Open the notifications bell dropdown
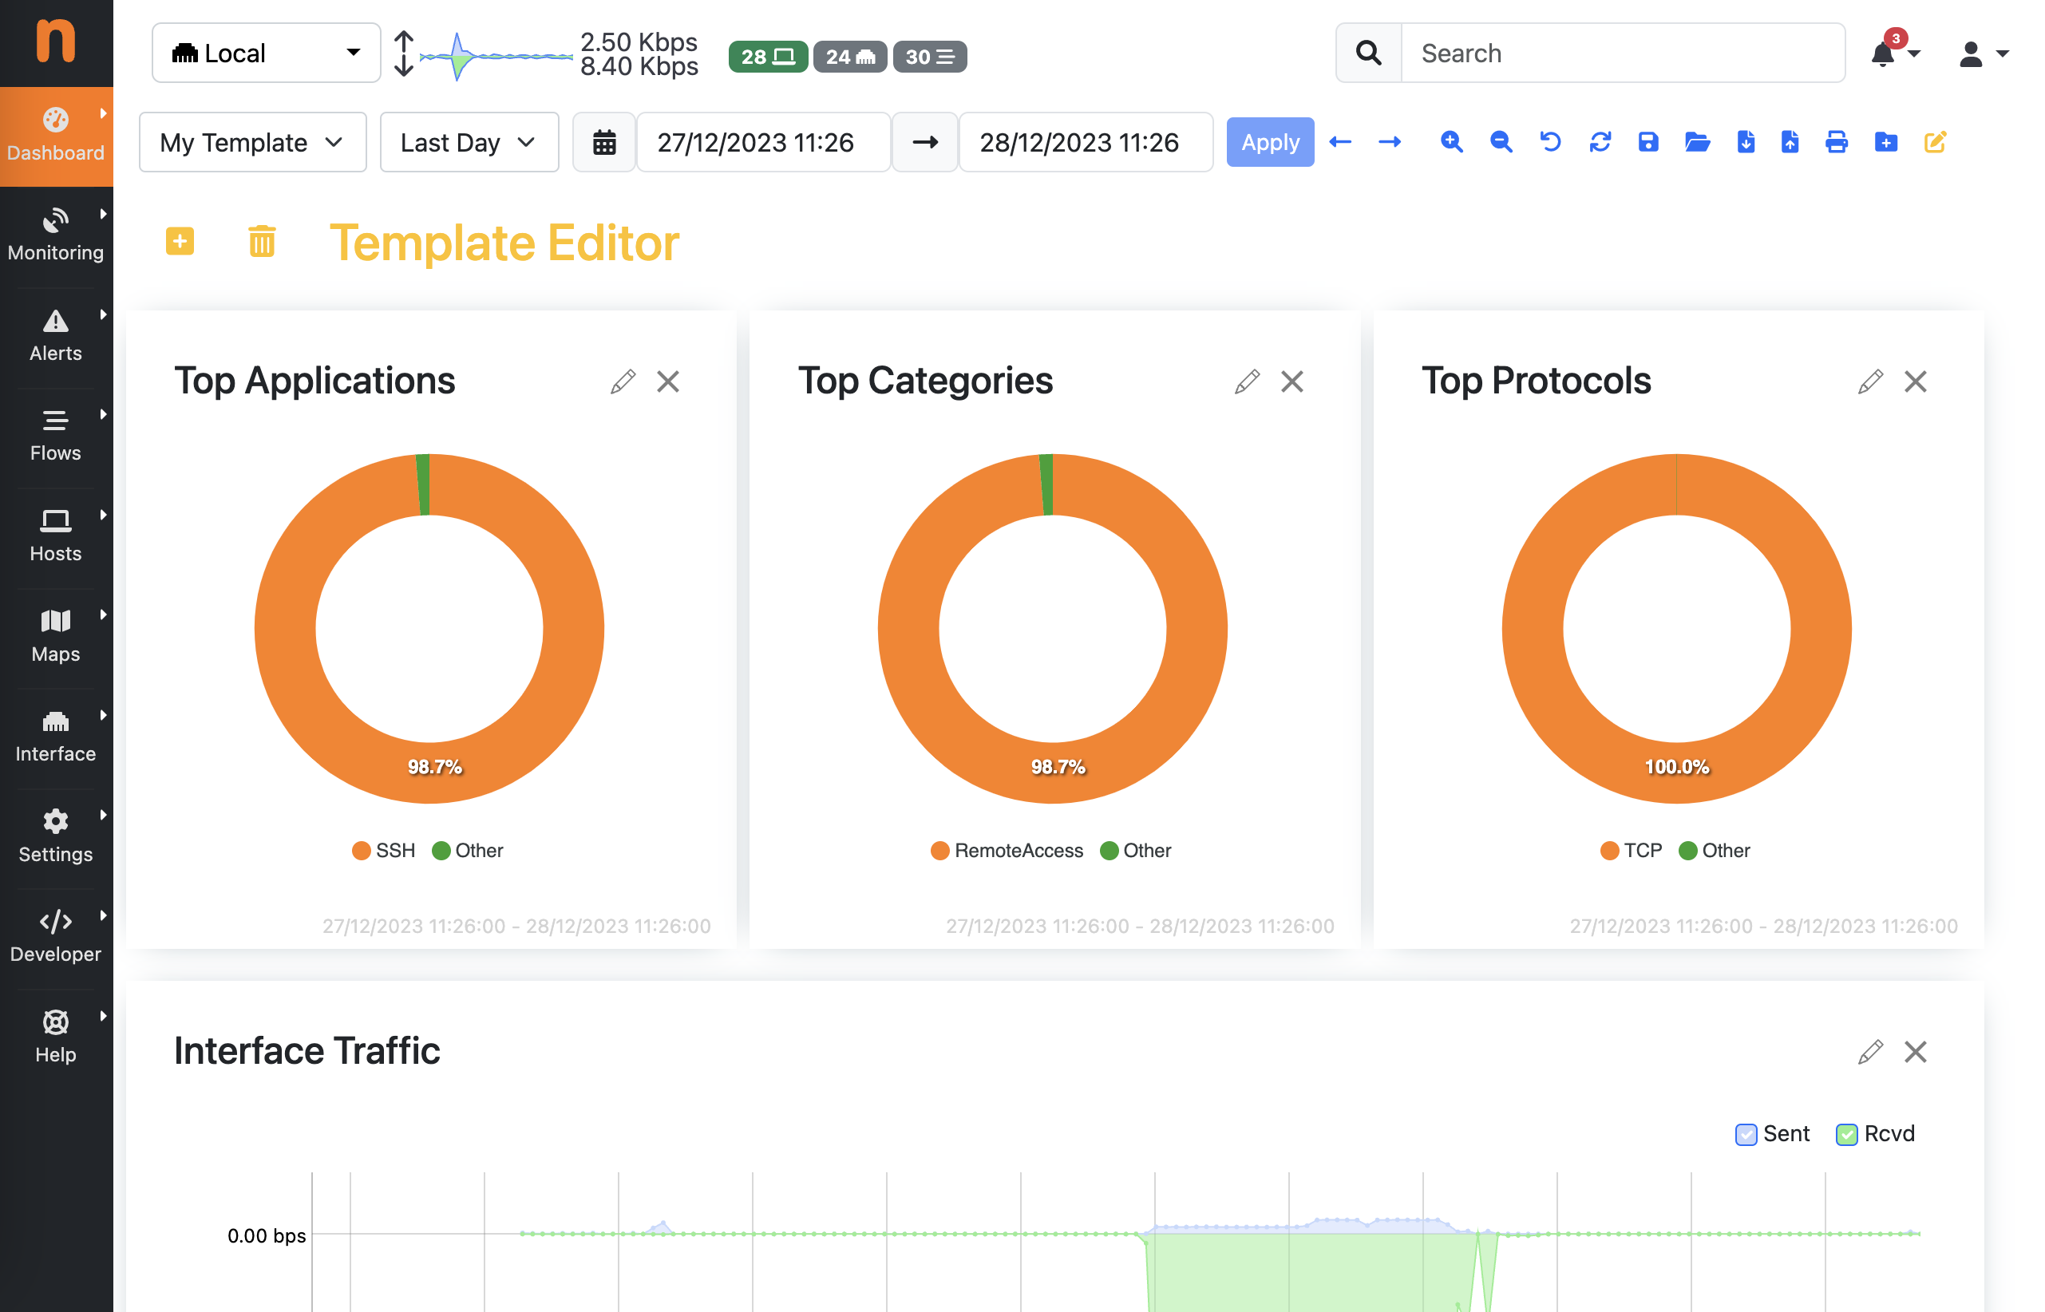The width and height of the screenshot is (2045, 1312). (1895, 53)
